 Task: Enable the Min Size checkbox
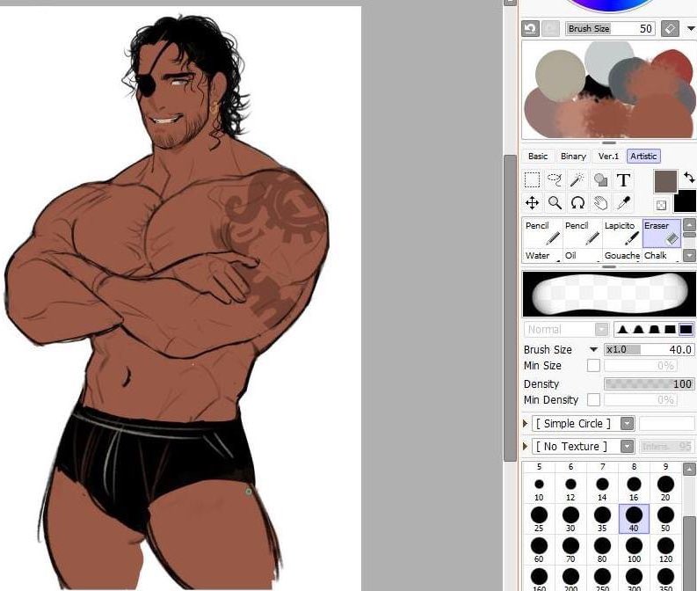point(593,366)
